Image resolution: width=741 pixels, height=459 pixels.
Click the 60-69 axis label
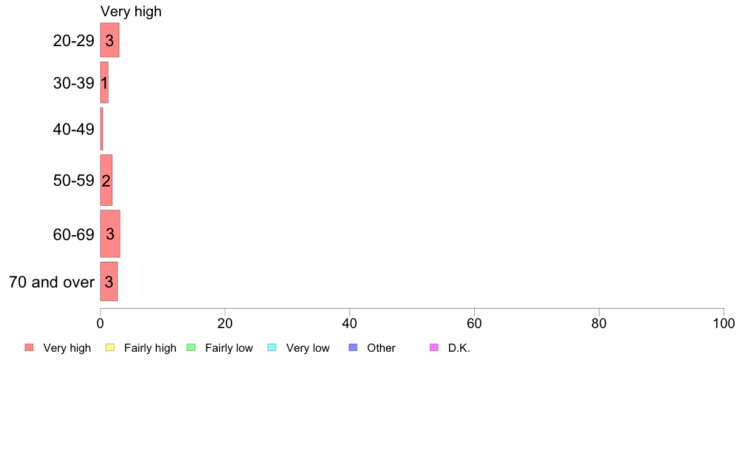coord(74,234)
